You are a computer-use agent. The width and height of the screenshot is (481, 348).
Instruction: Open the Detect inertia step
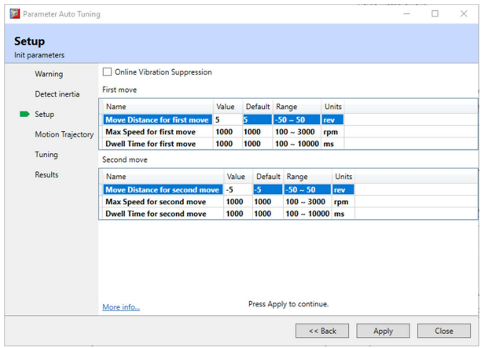pos(57,93)
